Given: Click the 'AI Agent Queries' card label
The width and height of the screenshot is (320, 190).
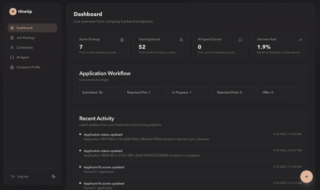Looking at the screenshot, I should [209, 39].
